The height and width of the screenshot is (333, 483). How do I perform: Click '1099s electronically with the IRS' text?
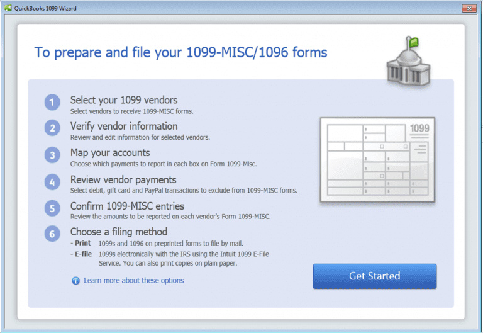tap(184, 259)
